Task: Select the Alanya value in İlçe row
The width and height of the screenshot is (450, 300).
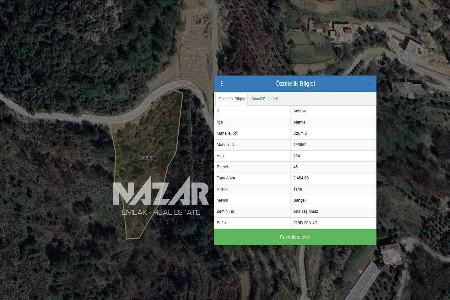Action: coord(299,122)
